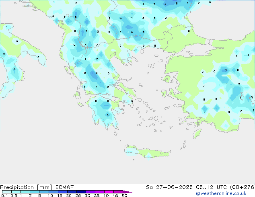
Task: Click the legend swatch between 35 and 40
Action: coord(100,192)
